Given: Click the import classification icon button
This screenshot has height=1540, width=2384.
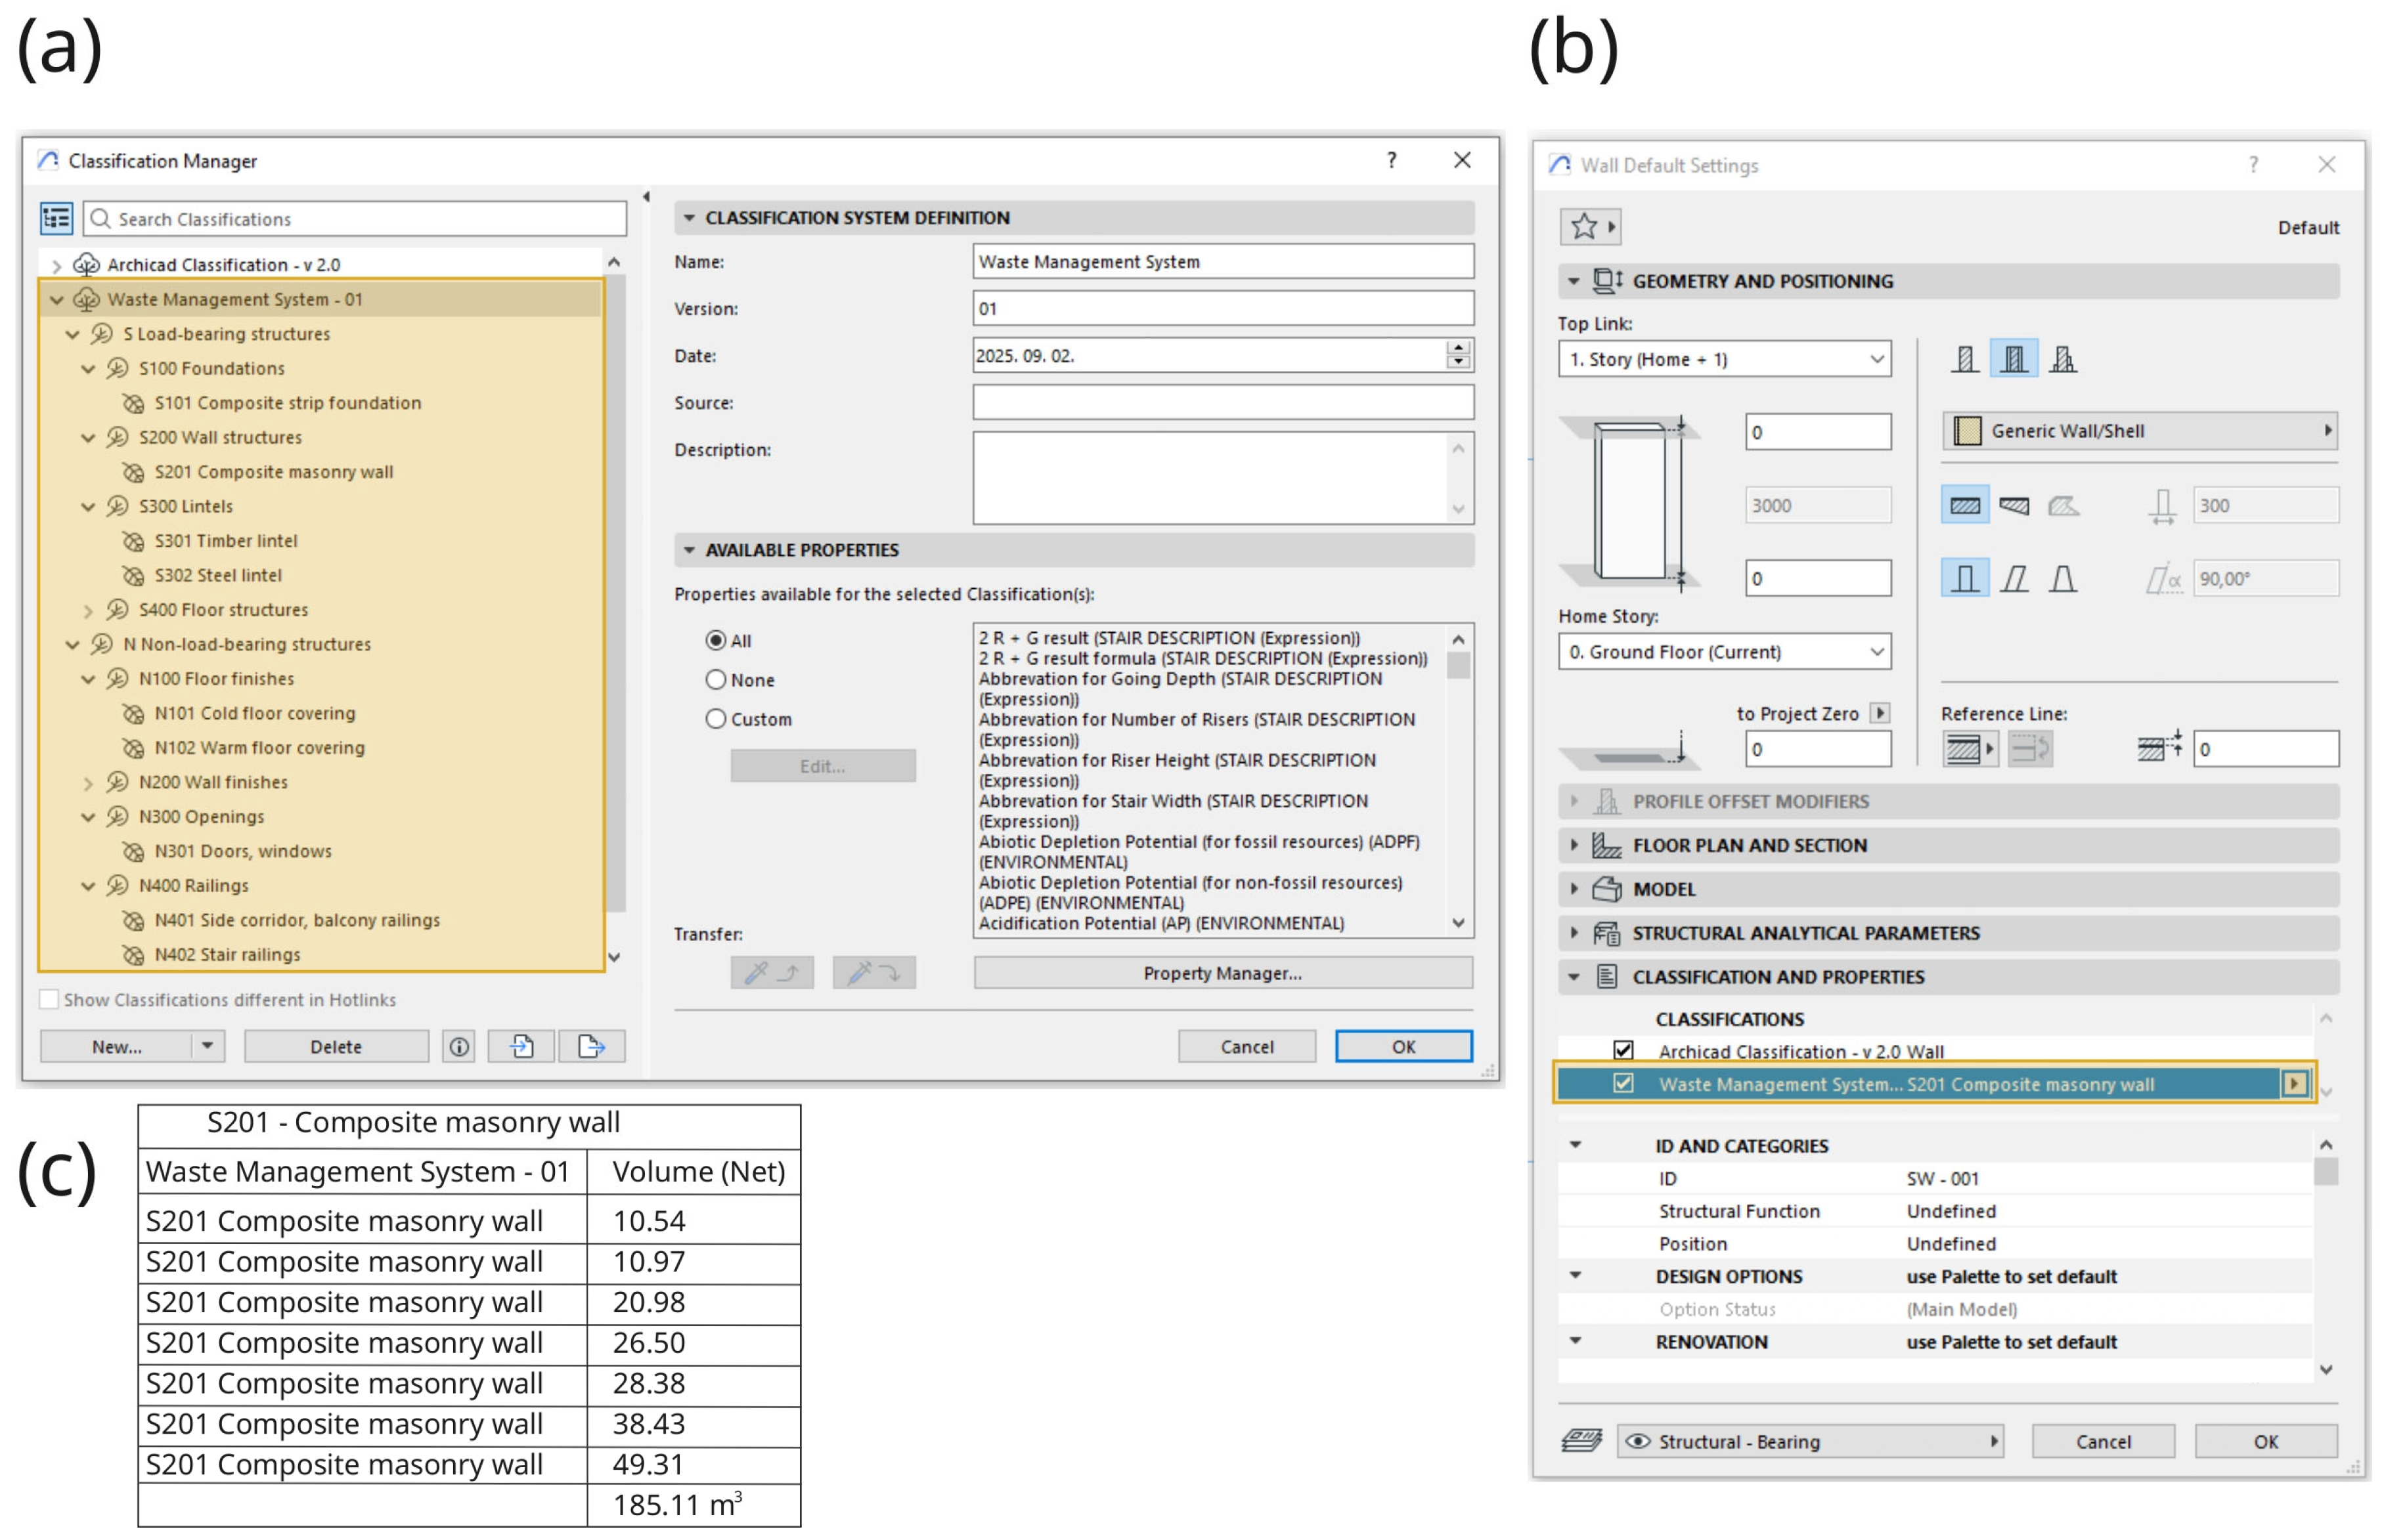Looking at the screenshot, I should point(521,1046).
